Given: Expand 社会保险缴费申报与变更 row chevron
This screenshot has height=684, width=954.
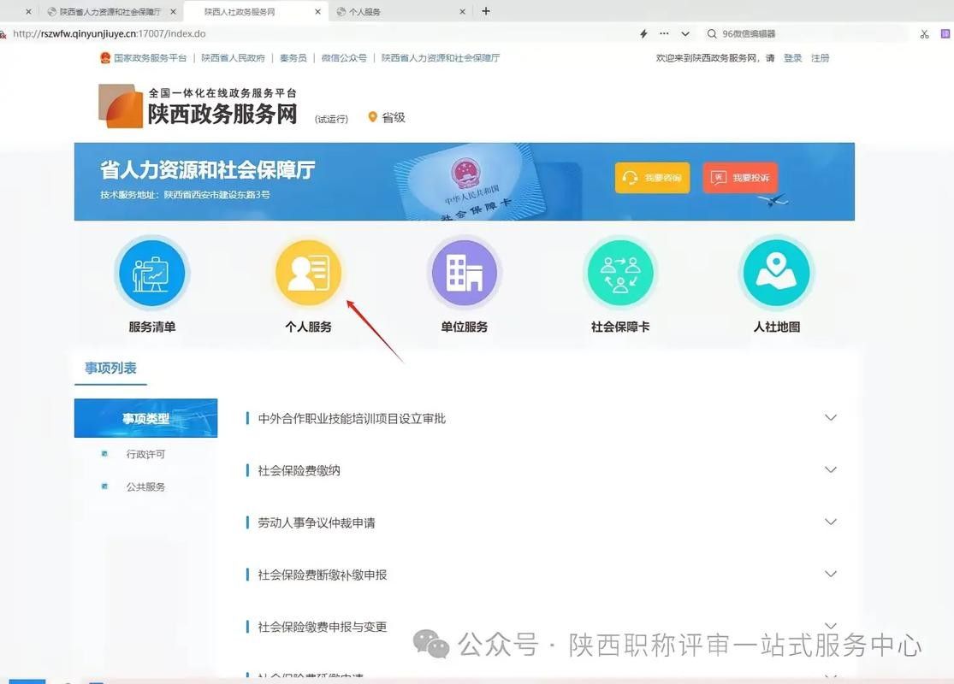Looking at the screenshot, I should pos(831,626).
